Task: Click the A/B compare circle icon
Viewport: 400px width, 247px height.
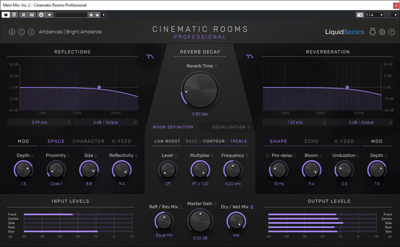Action: pyautogui.click(x=12, y=32)
